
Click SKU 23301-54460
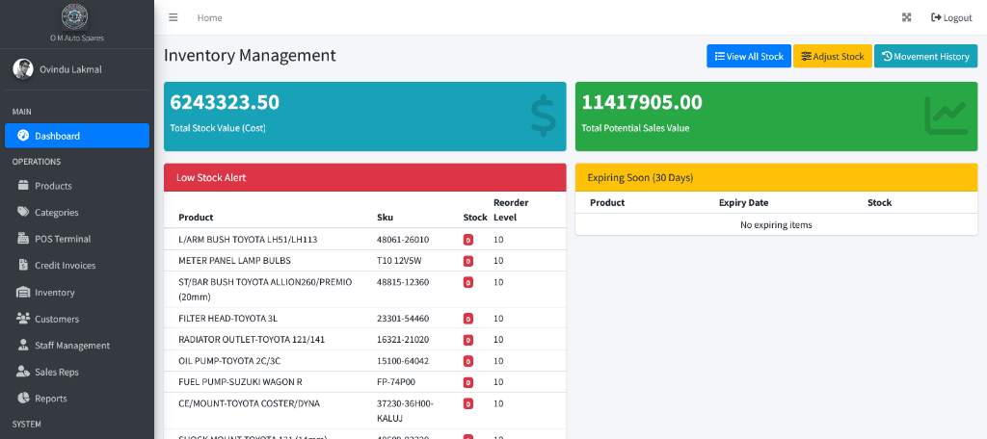[x=403, y=319]
